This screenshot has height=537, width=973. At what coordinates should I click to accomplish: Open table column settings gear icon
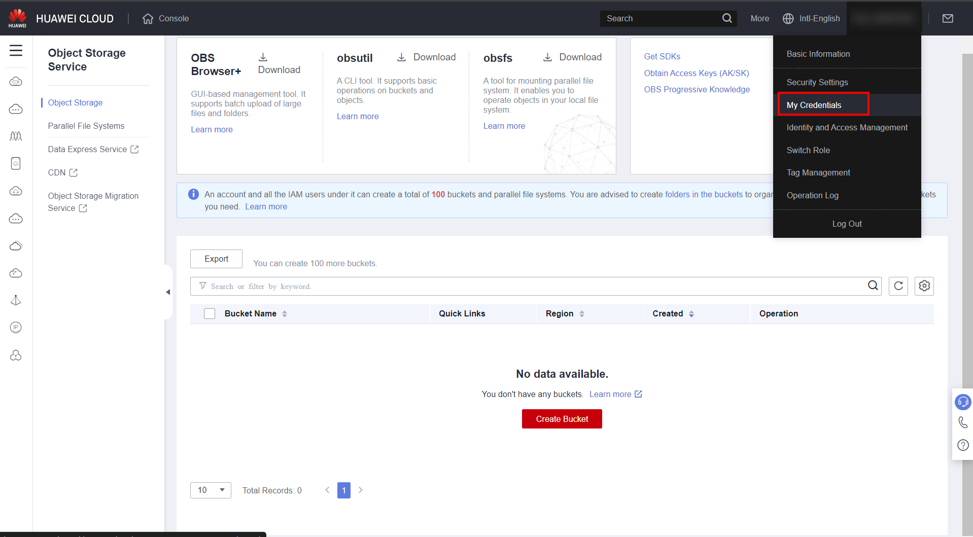[x=924, y=286]
